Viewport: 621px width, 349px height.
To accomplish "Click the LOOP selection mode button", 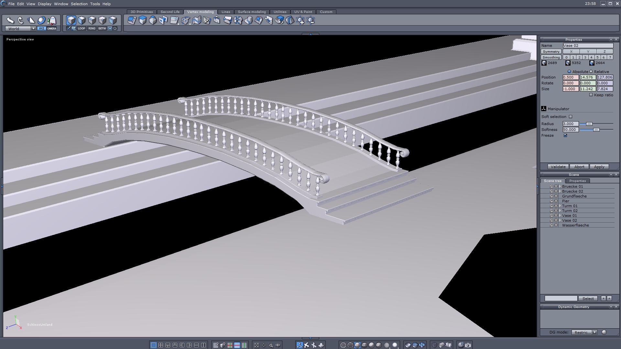I will pos(81,28).
